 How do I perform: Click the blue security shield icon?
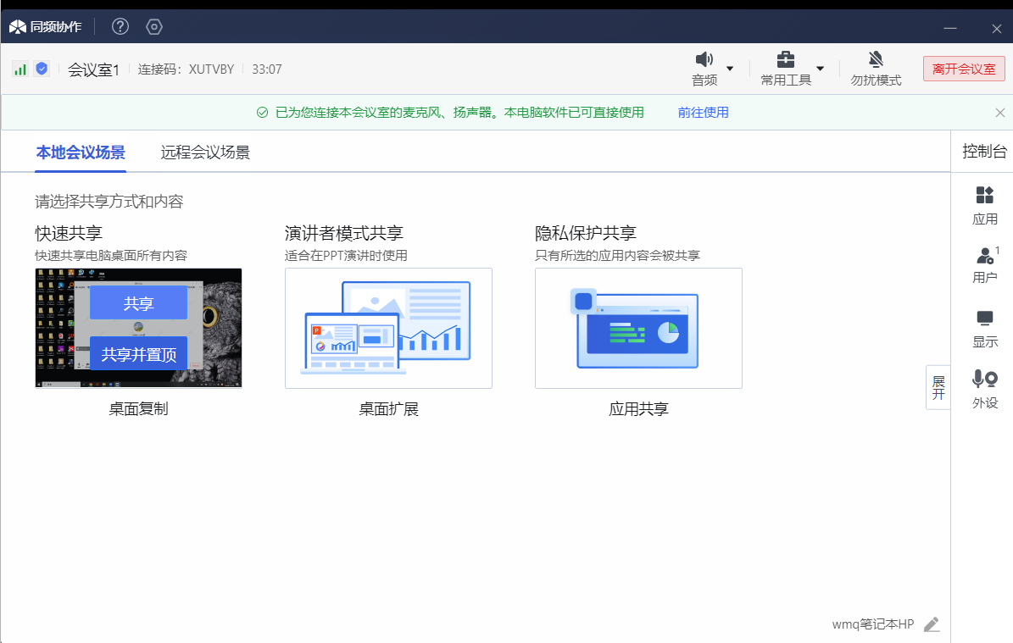(42, 69)
